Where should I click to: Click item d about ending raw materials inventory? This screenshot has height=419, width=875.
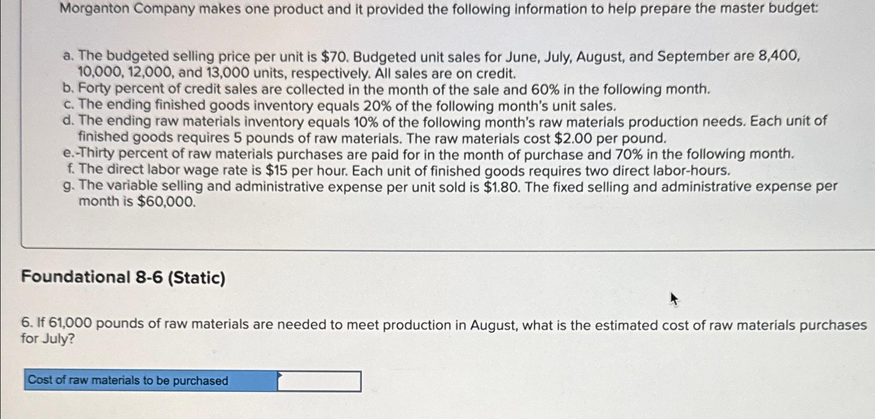click(x=445, y=129)
